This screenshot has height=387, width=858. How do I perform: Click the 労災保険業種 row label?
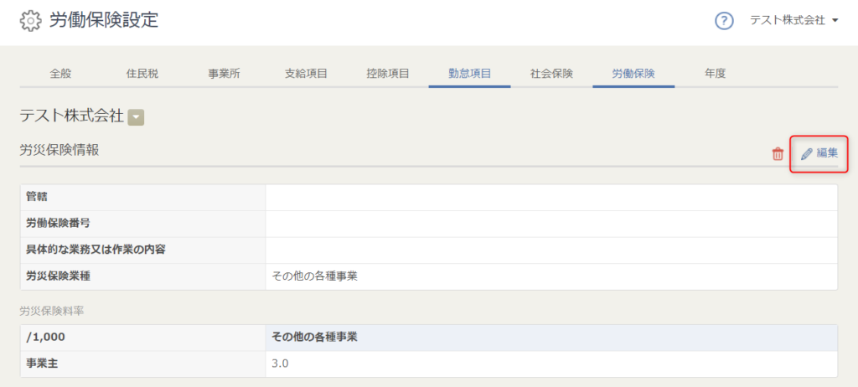coord(58,276)
